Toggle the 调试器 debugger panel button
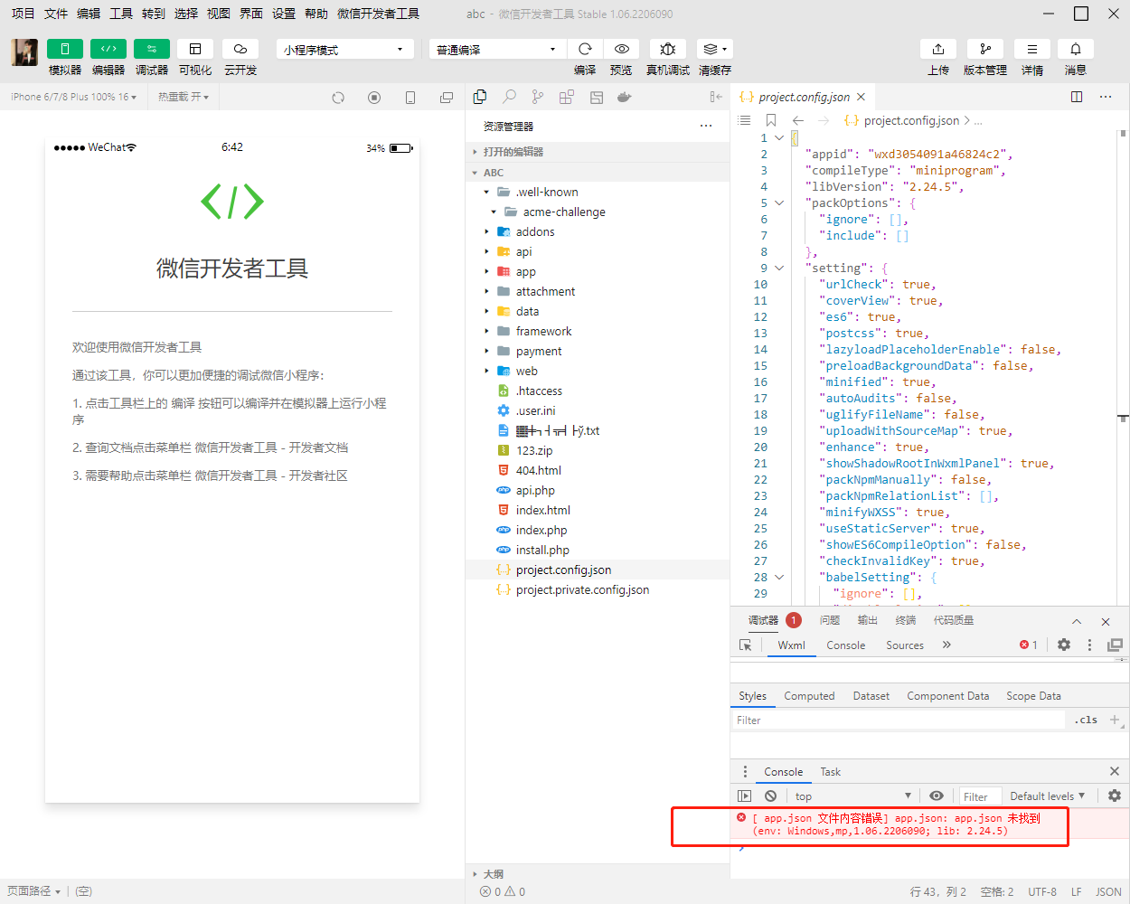Image resolution: width=1130 pixels, height=904 pixels. [x=152, y=49]
